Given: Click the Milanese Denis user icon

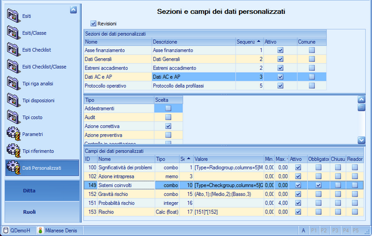Looking at the screenshot, I should 41,231.
